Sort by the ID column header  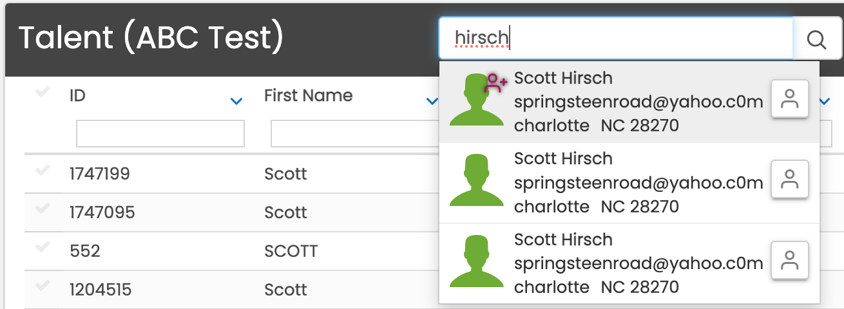(78, 96)
